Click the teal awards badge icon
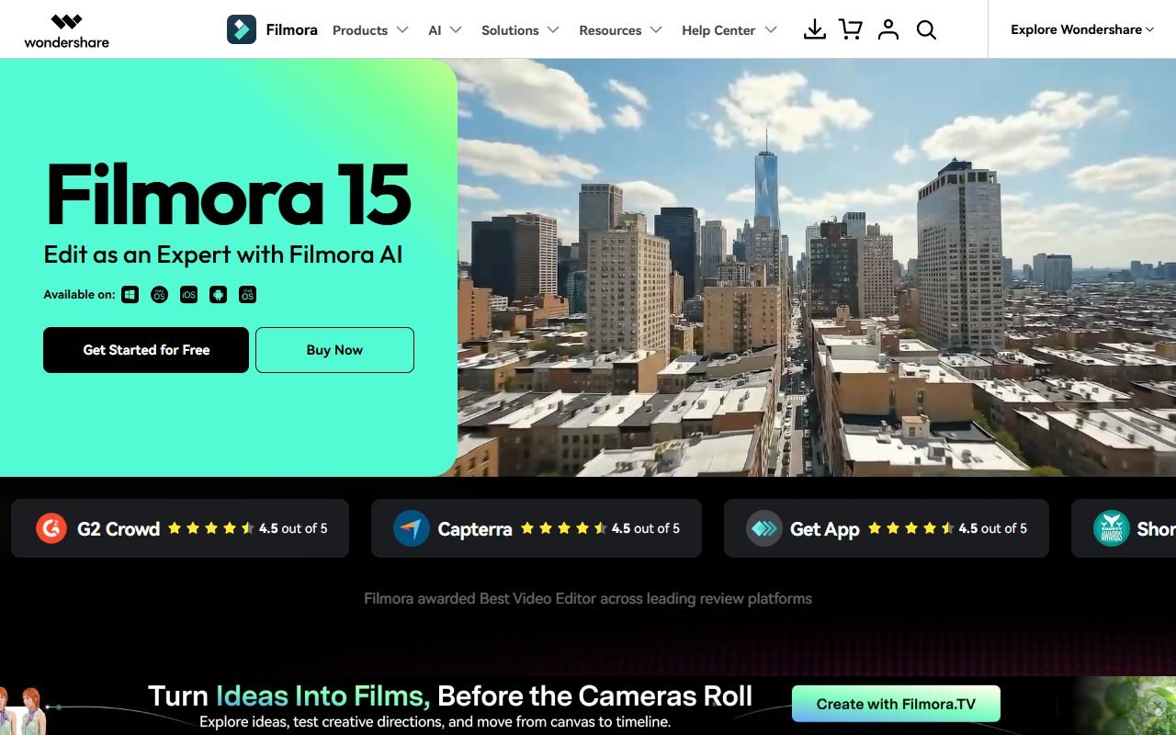Screen dimensions: 1176x735 (1111, 528)
